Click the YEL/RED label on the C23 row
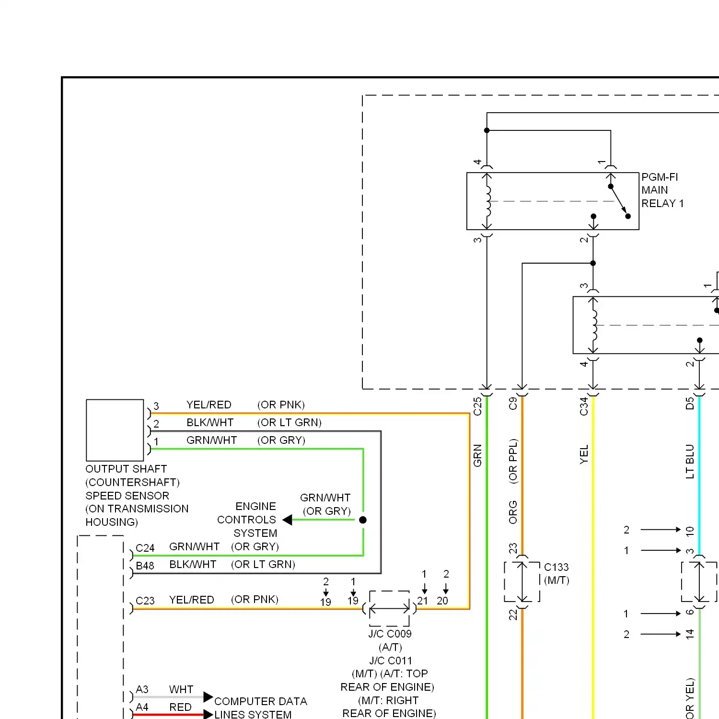Image resolution: width=719 pixels, height=719 pixels. point(192,600)
